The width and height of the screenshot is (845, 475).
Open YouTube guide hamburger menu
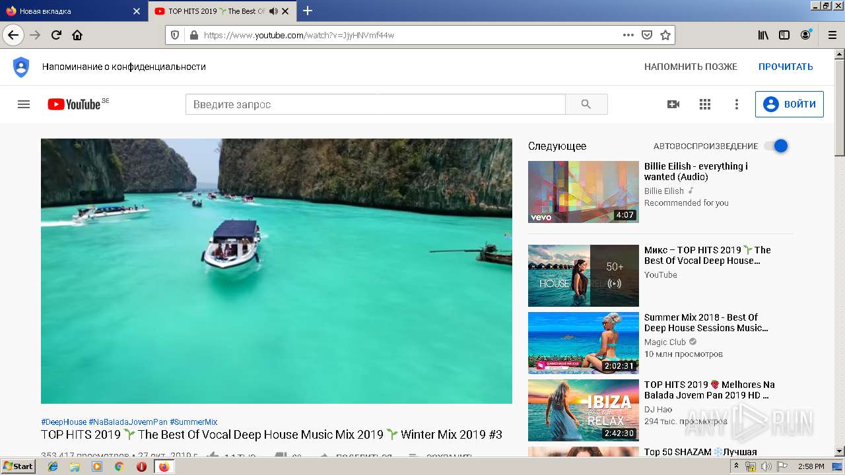(24, 104)
